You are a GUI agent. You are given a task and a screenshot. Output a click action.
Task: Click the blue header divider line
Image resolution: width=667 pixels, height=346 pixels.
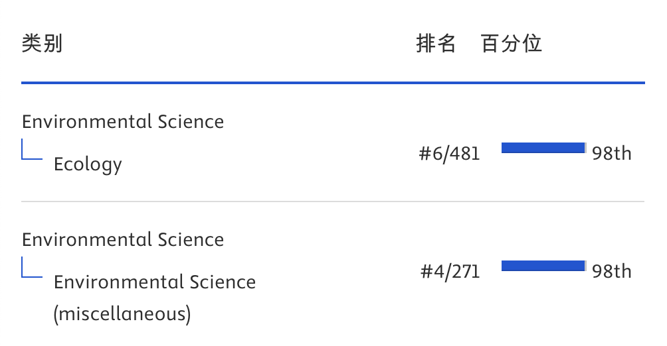pyautogui.click(x=333, y=83)
